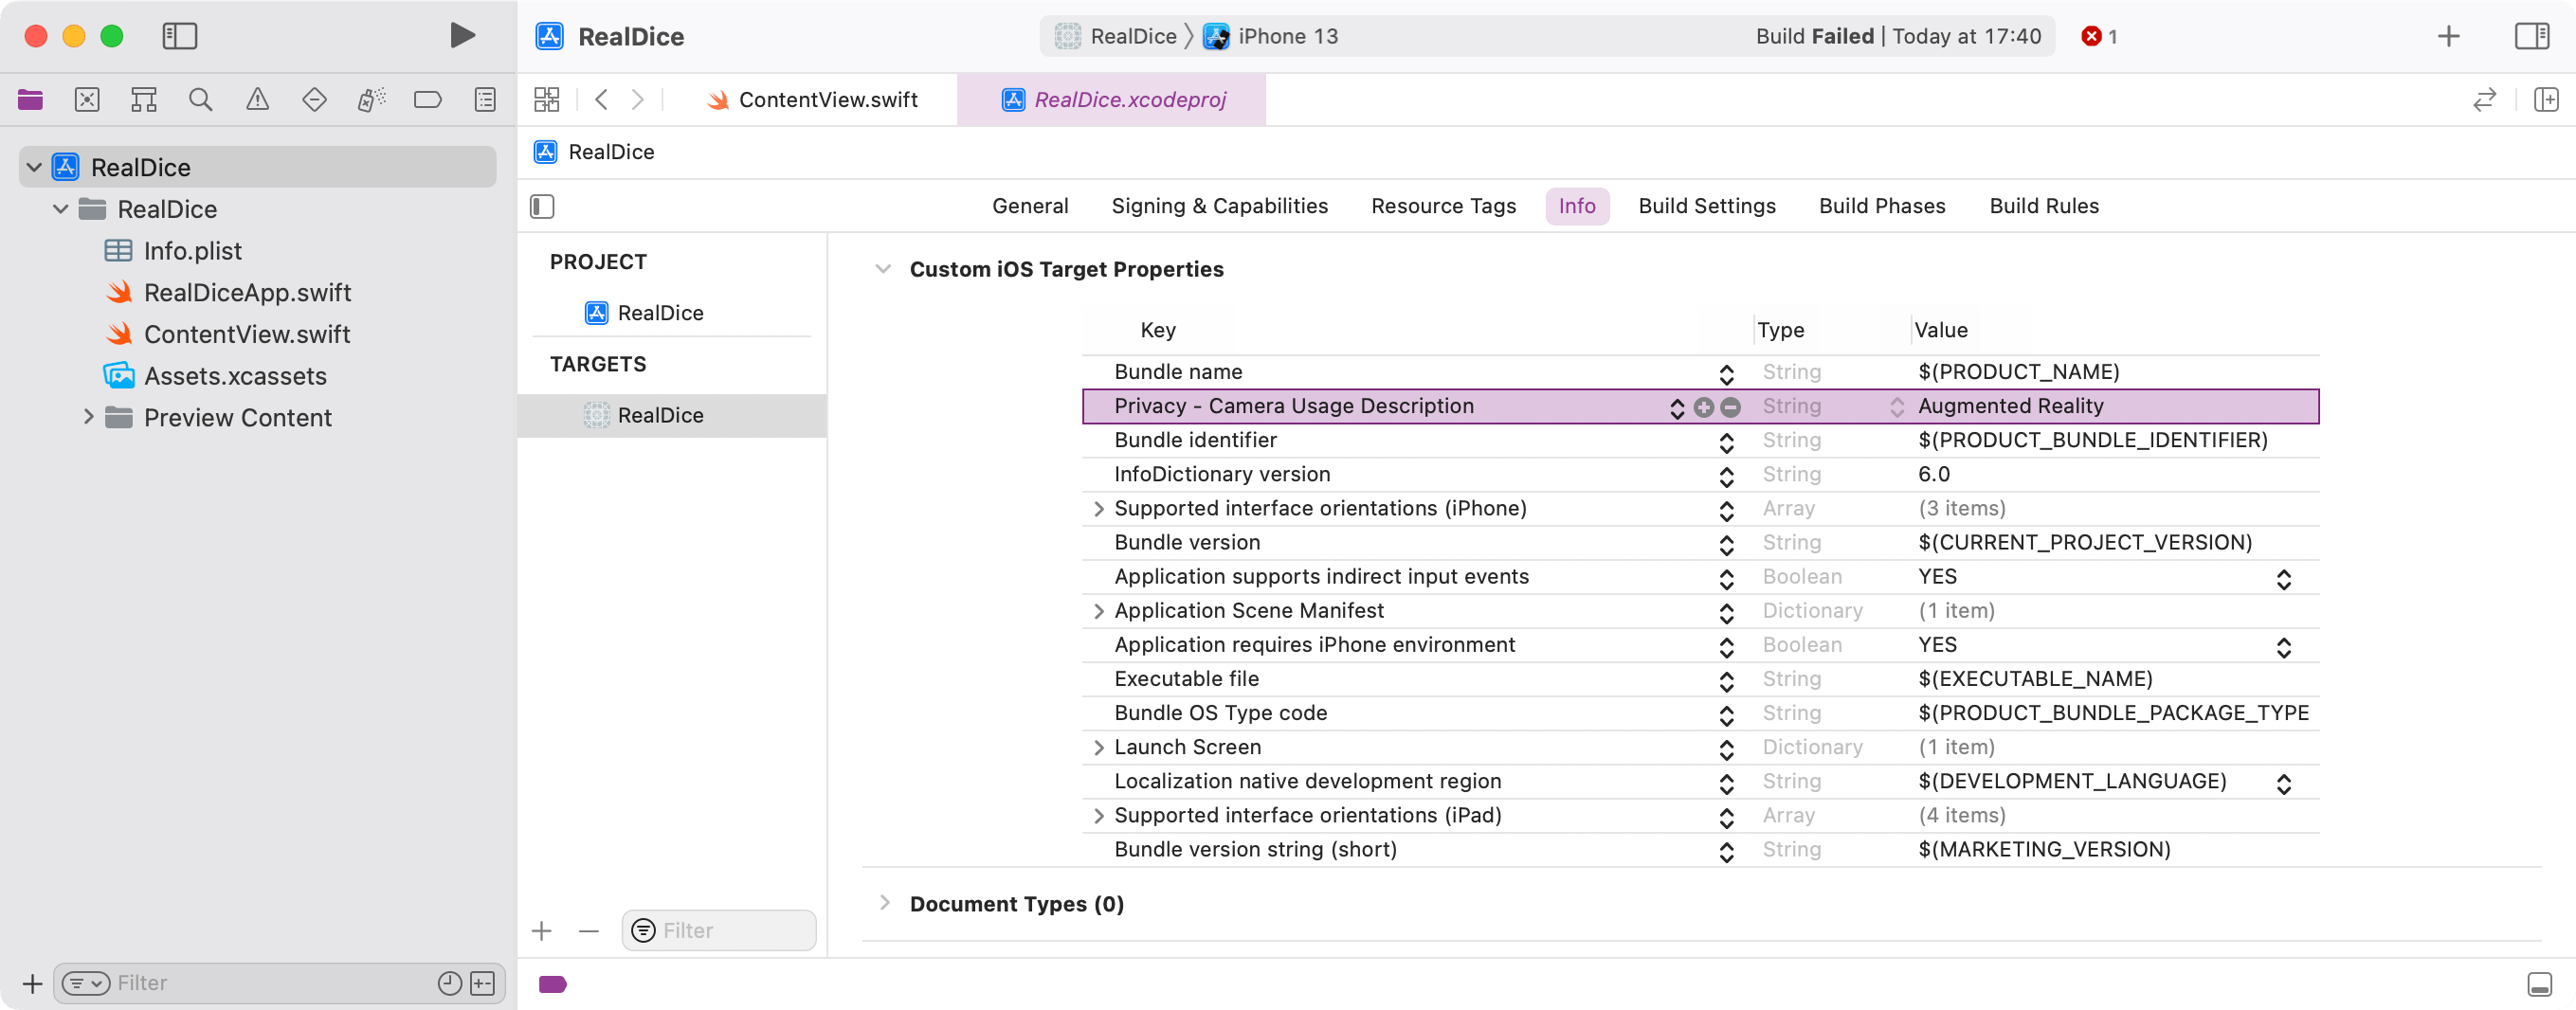2576x1010 pixels.
Task: Expand the Launch Screen dictionary row
Action: click(x=1099, y=747)
